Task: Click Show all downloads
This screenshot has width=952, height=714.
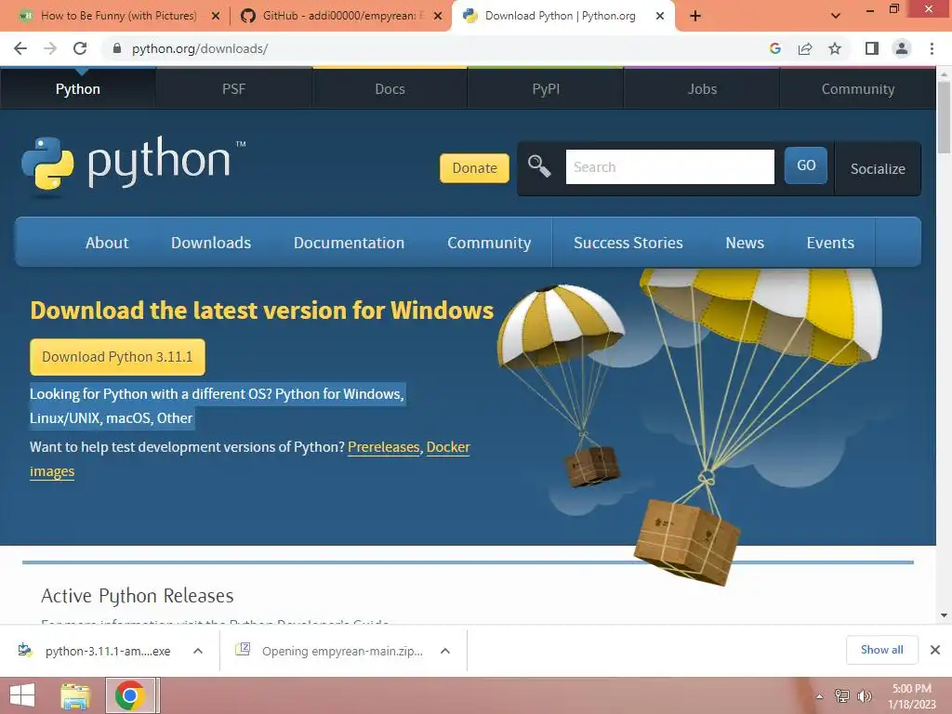Action: pos(881,650)
